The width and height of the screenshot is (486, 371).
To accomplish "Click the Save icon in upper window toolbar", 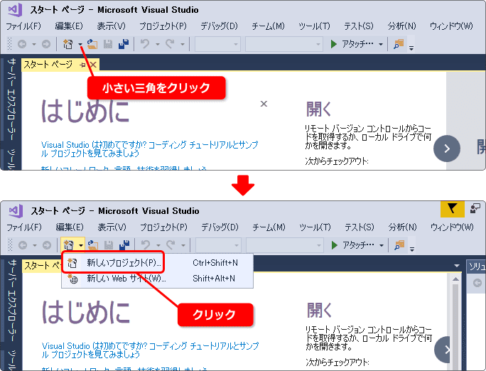I will 108,44.
